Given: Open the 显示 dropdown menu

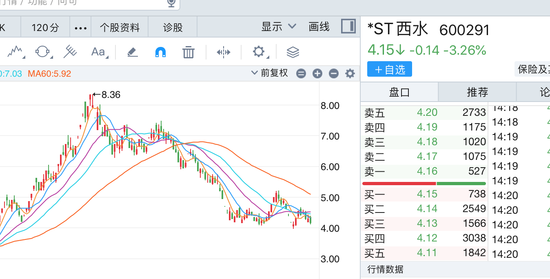Looking at the screenshot, I should pos(279,27).
